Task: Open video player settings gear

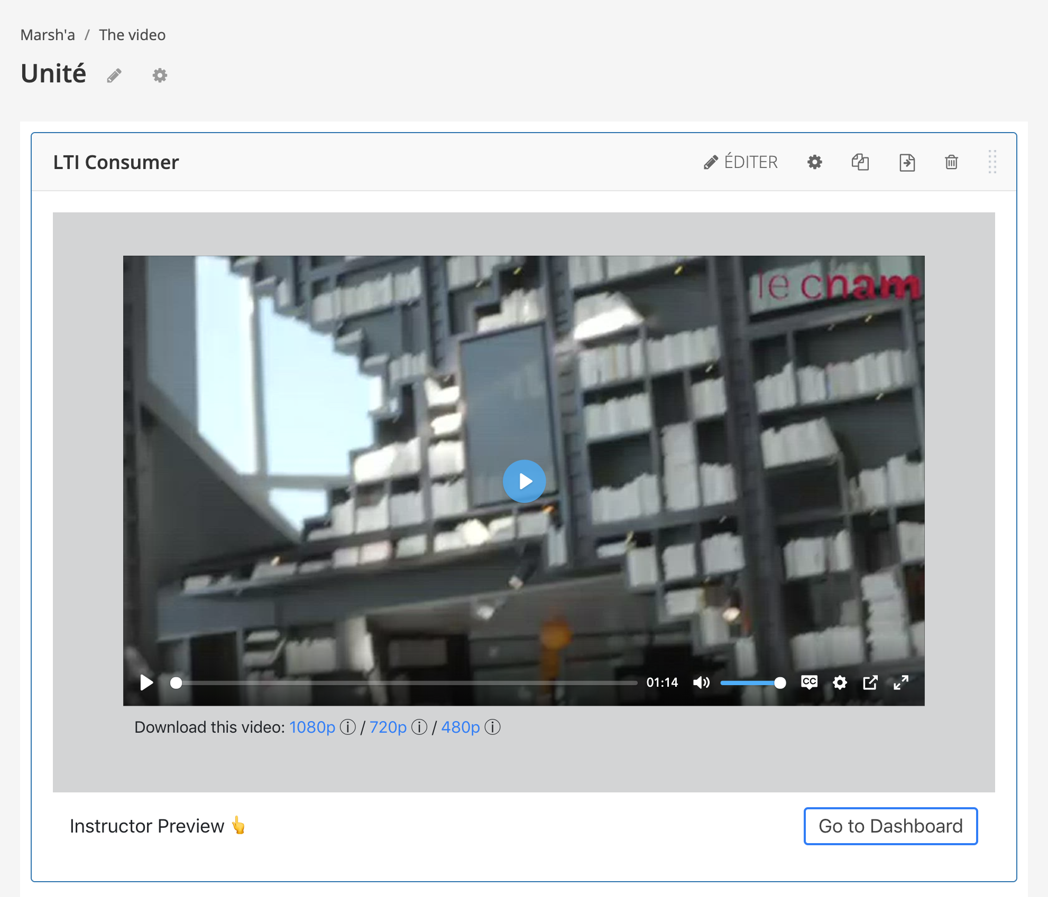Action: coord(840,683)
